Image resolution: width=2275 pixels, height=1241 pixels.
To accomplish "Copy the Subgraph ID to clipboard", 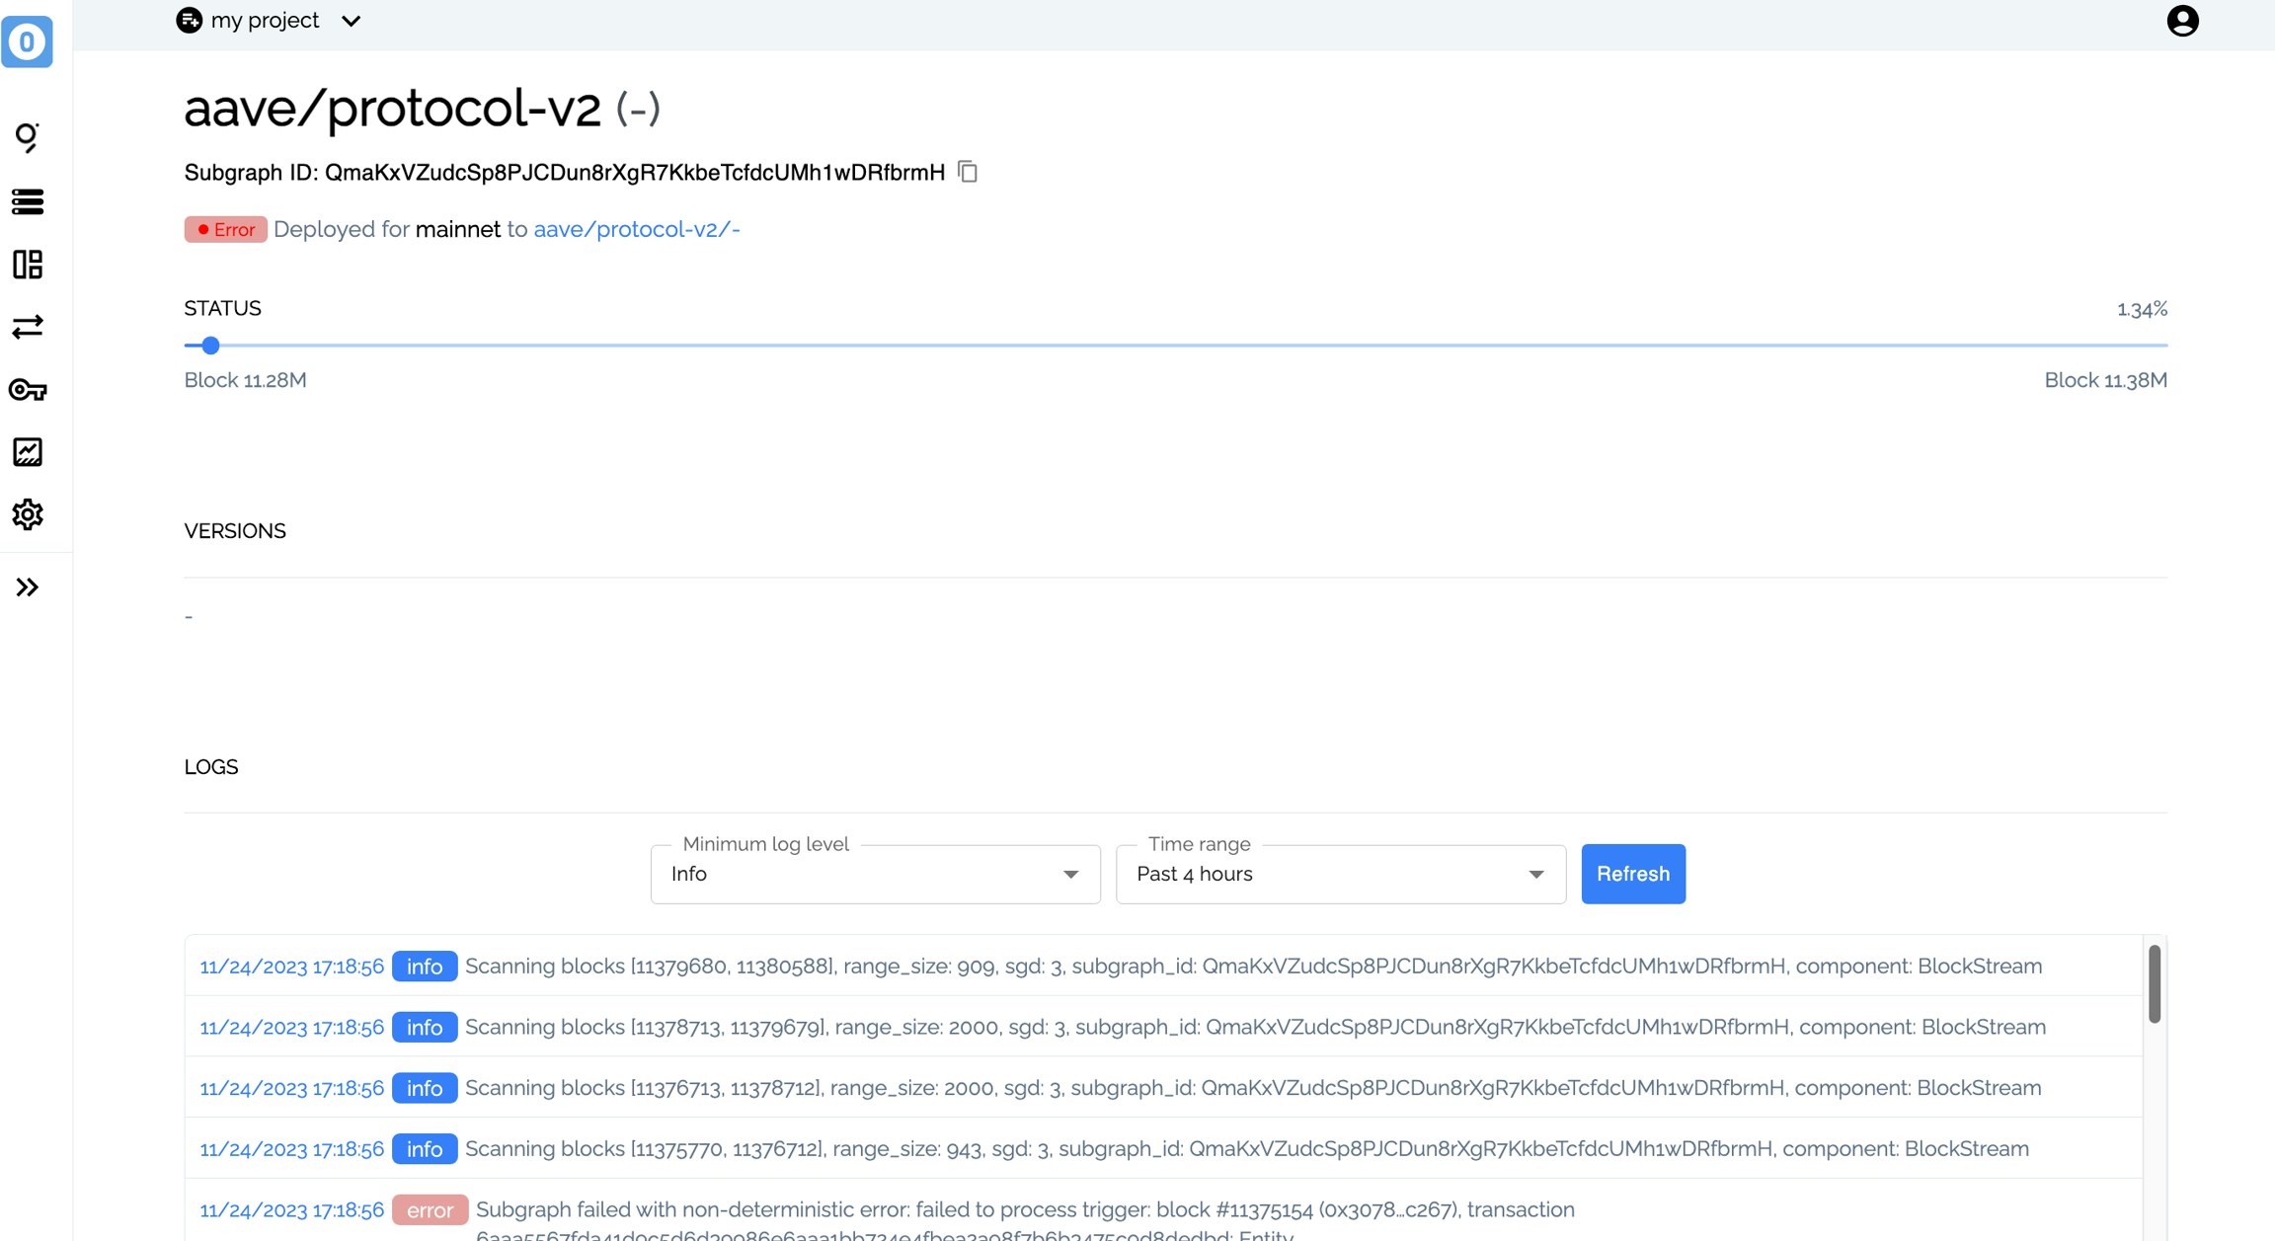I will coord(968,172).
